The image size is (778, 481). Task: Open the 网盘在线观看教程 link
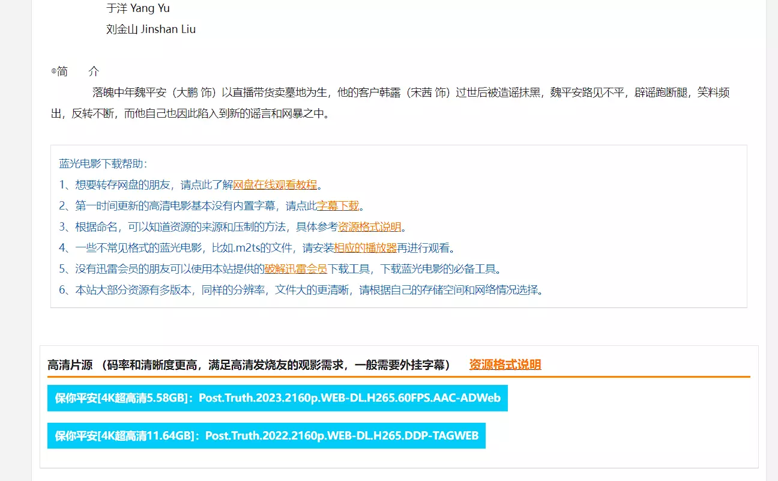coord(275,185)
